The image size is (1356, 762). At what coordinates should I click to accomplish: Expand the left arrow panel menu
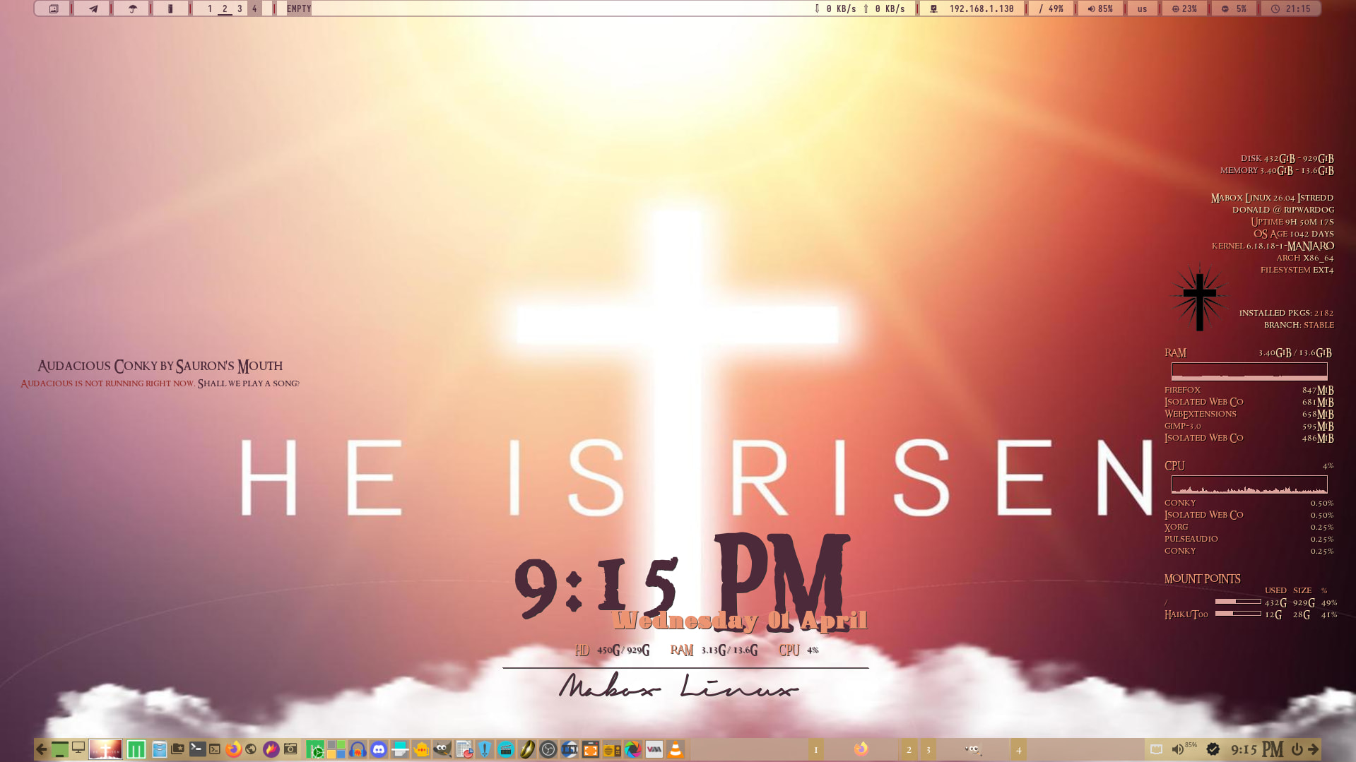coord(42,749)
